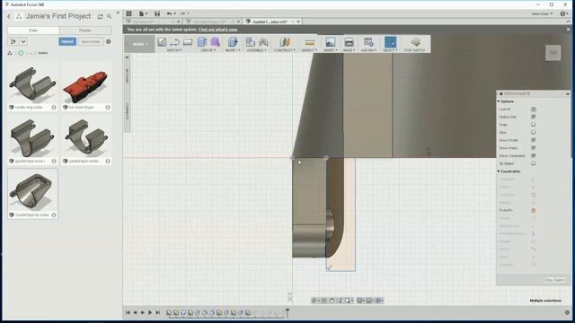This screenshot has height=323, width=575.
Task: Open the Display Settings dropdown in navigation bar
Action: click(361, 301)
